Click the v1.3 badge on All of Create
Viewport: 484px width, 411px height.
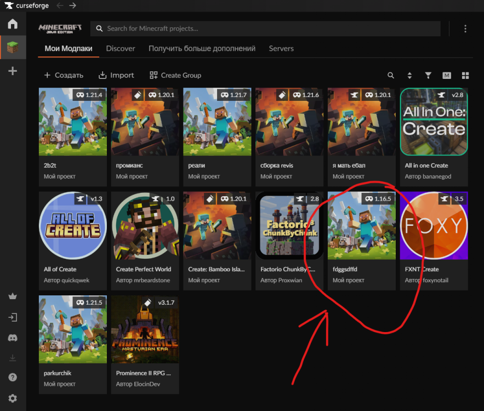[96, 199]
